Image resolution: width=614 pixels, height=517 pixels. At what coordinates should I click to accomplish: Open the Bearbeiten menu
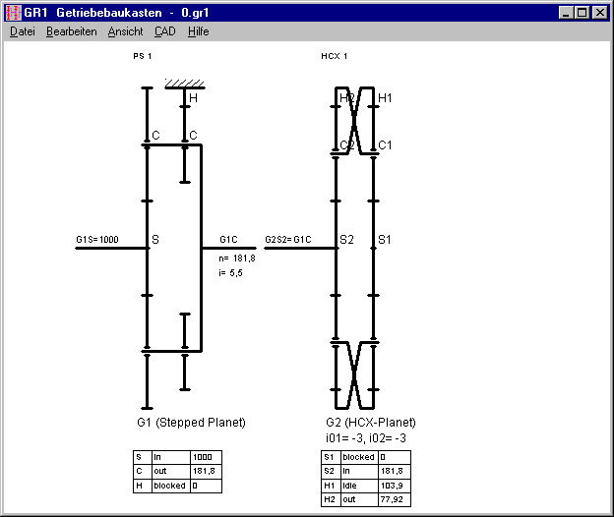click(x=71, y=31)
